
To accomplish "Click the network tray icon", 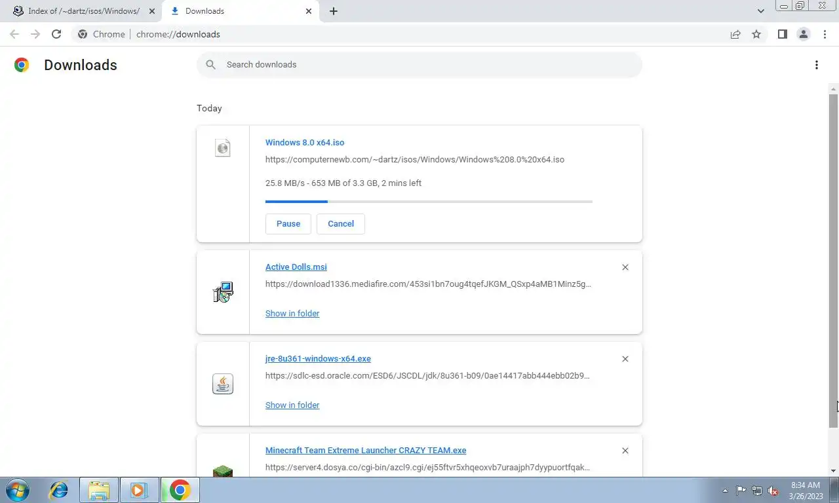I will (757, 491).
